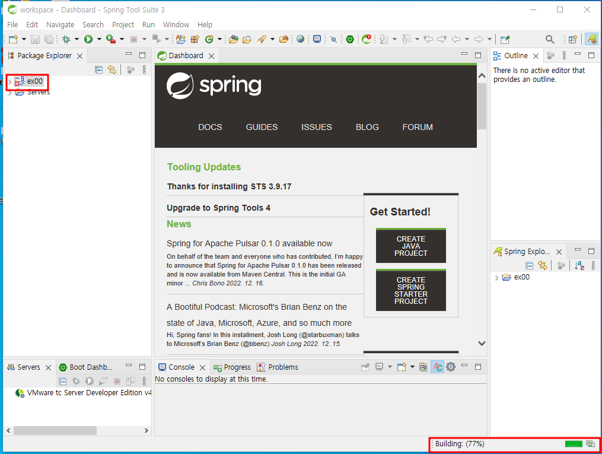602x454 pixels.
Task: Click the Run with external tools icon
Action: pyautogui.click(x=111, y=39)
